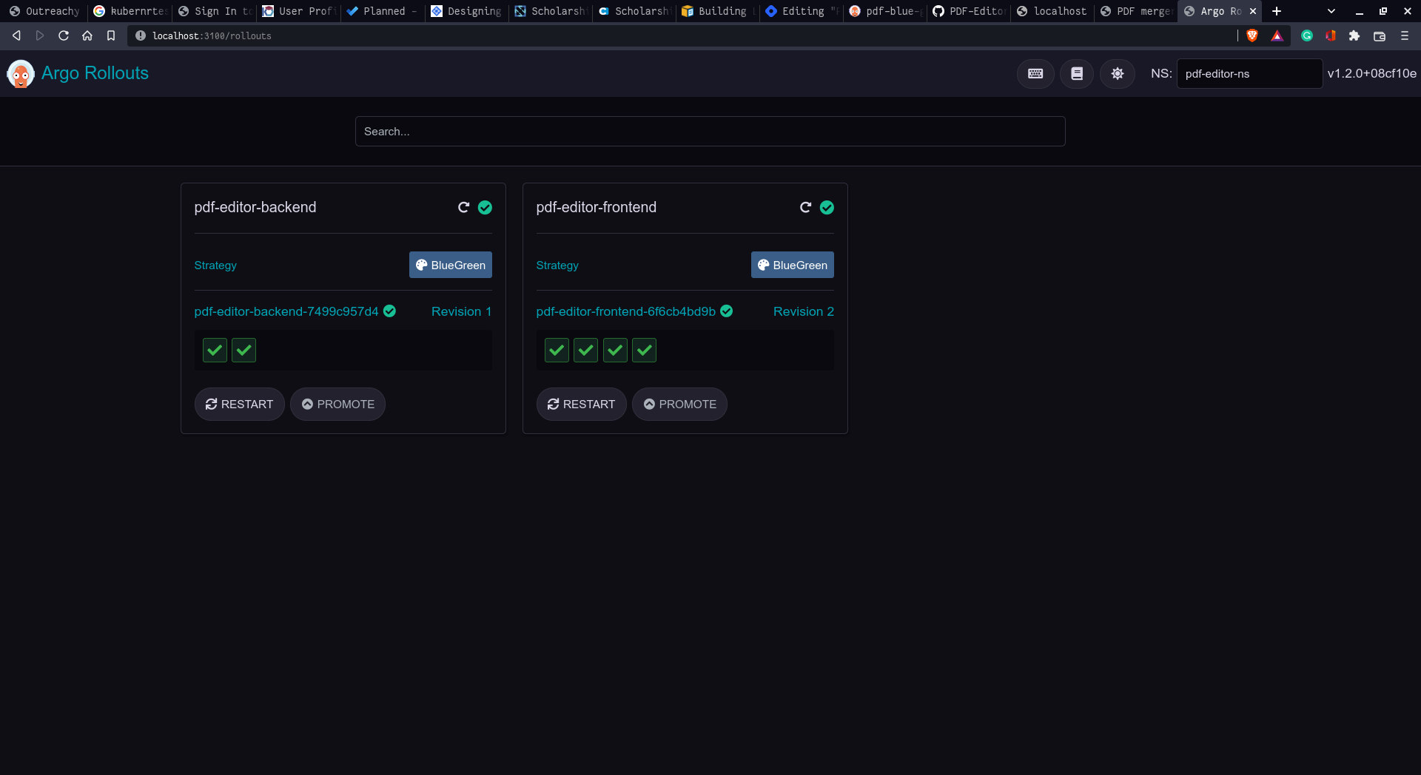This screenshot has width=1421, height=775.
Task: Open the documentation book icon button
Action: click(1077, 73)
